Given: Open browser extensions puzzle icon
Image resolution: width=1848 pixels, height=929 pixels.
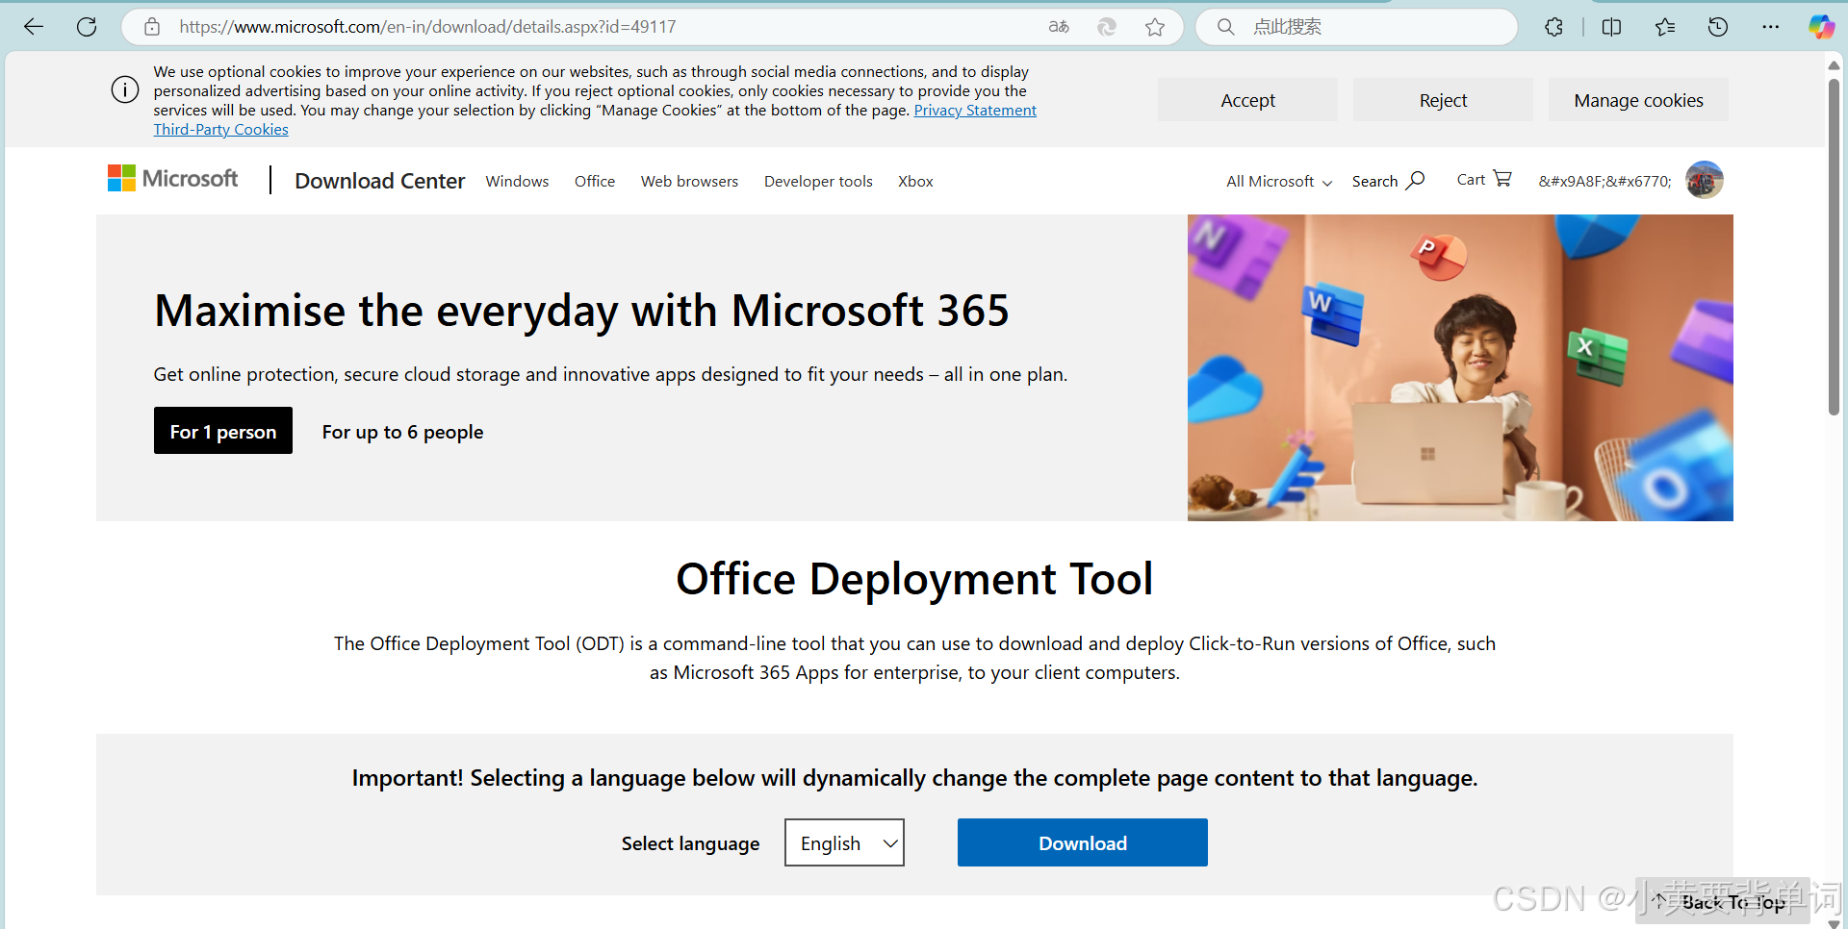Looking at the screenshot, I should 1553,27.
